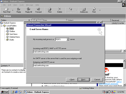
Task: Select the Inbox folder in tree
Action: pyautogui.click(x=12, y=29)
